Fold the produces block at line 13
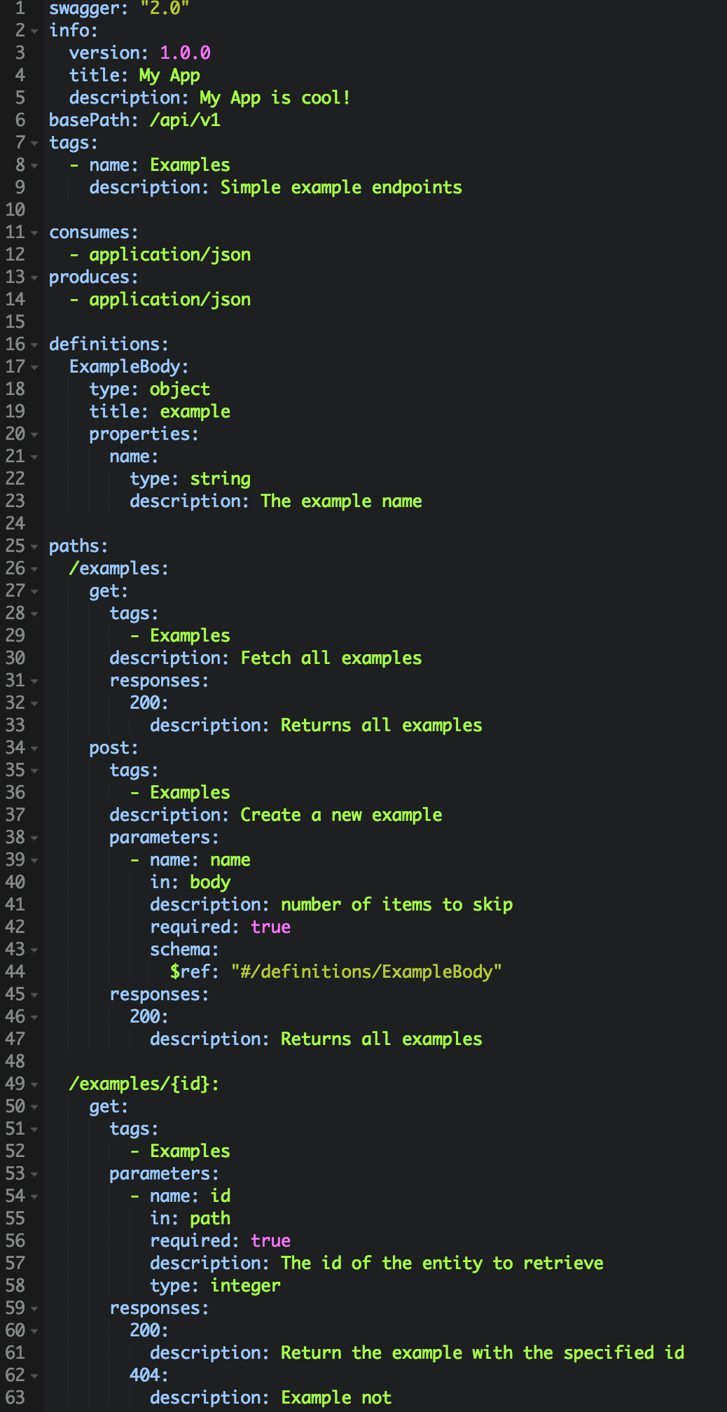 34,277
